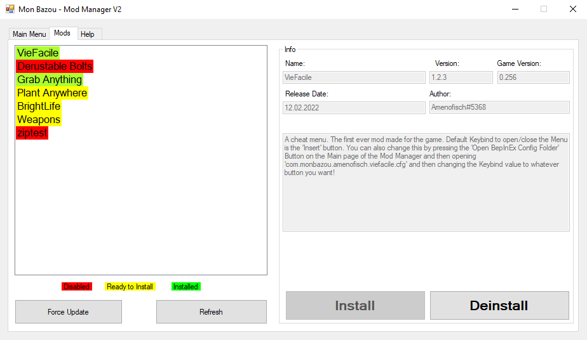This screenshot has width=587, height=340.
Task: Click the Release Date field 12.02.2022
Action: (x=354, y=108)
